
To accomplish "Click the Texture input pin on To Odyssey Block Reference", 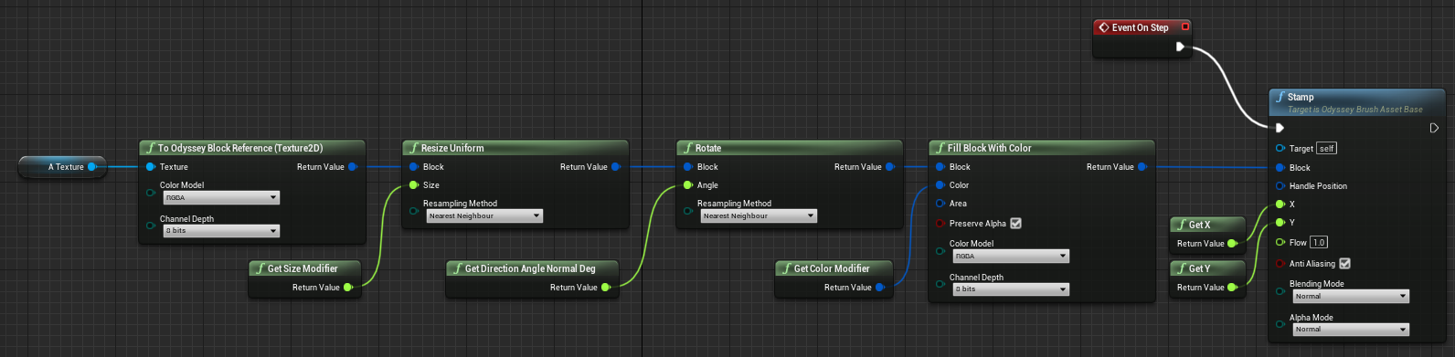I will [x=151, y=167].
